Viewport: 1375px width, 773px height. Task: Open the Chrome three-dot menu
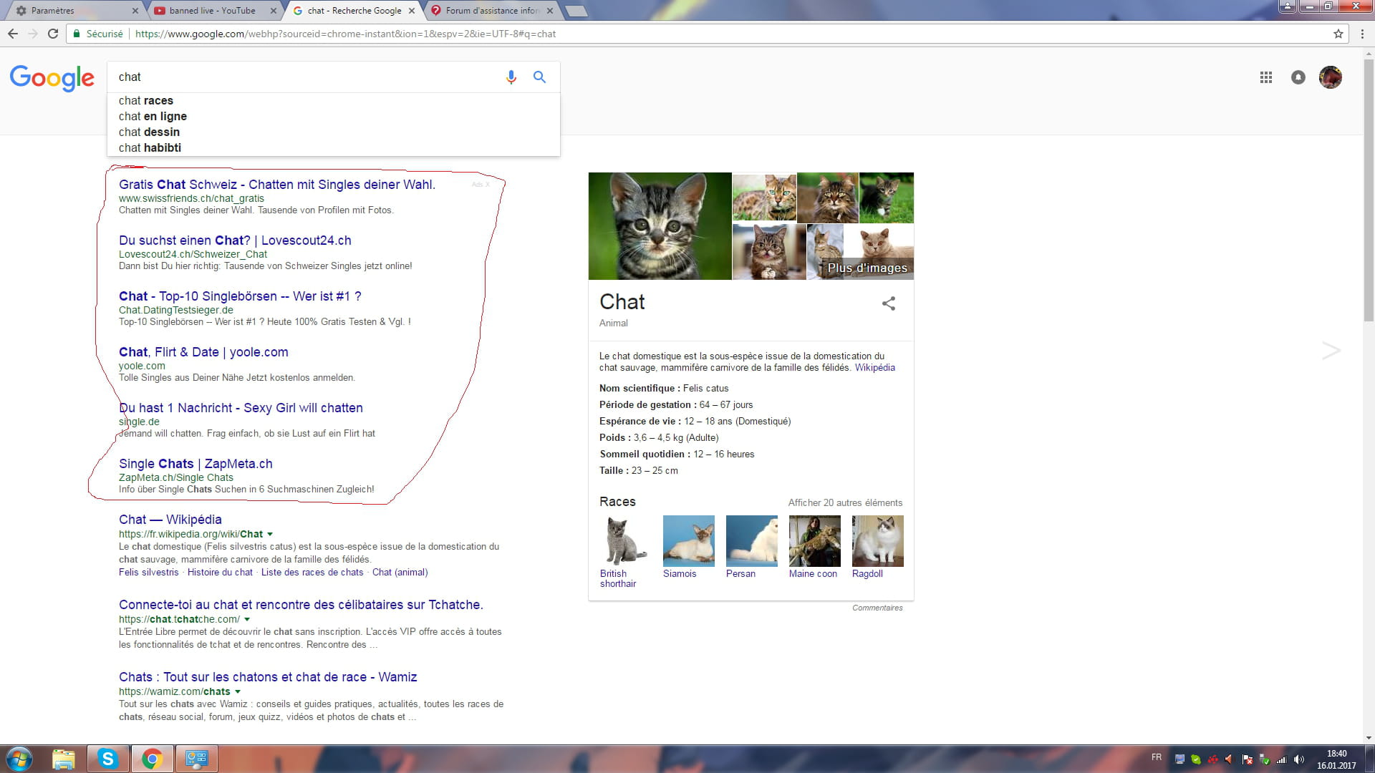click(1362, 34)
